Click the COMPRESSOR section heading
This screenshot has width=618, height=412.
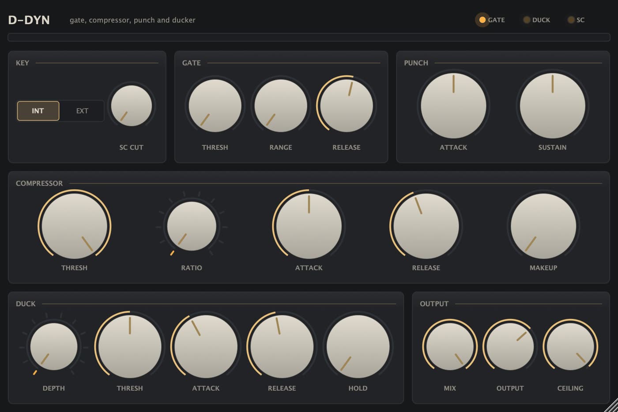pos(39,183)
